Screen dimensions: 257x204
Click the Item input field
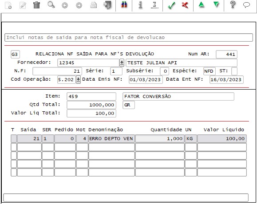[91, 96]
